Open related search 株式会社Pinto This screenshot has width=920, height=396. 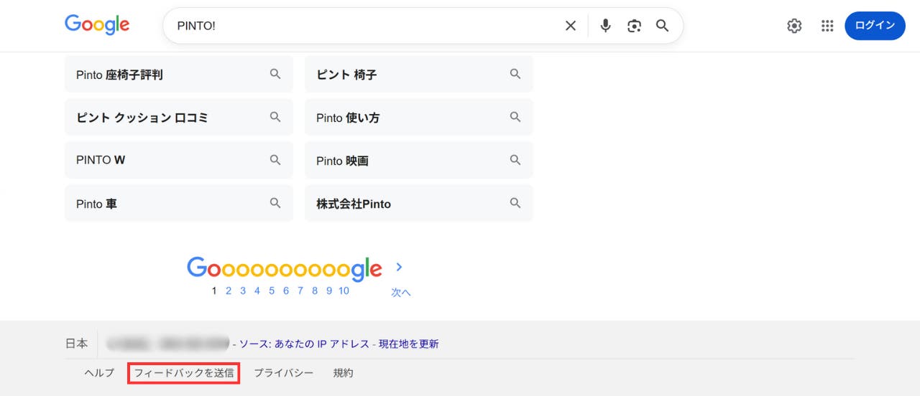tap(418, 204)
